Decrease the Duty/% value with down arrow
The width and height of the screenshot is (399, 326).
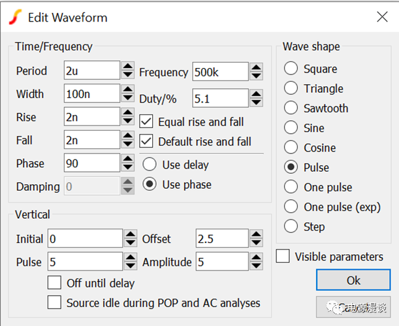tap(257, 103)
